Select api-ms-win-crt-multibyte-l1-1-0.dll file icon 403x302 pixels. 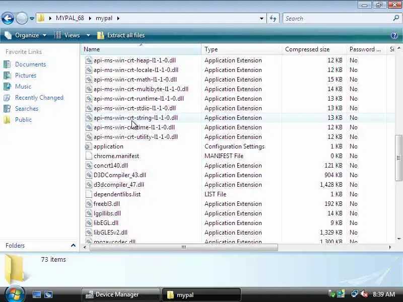tap(89, 89)
